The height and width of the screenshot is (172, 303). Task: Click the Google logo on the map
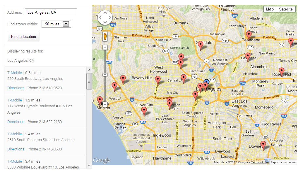tap(101, 160)
